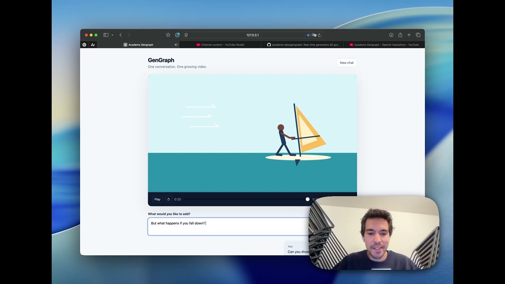Open the page menu icon in address bar
The height and width of the screenshot is (284, 505).
click(x=186, y=35)
